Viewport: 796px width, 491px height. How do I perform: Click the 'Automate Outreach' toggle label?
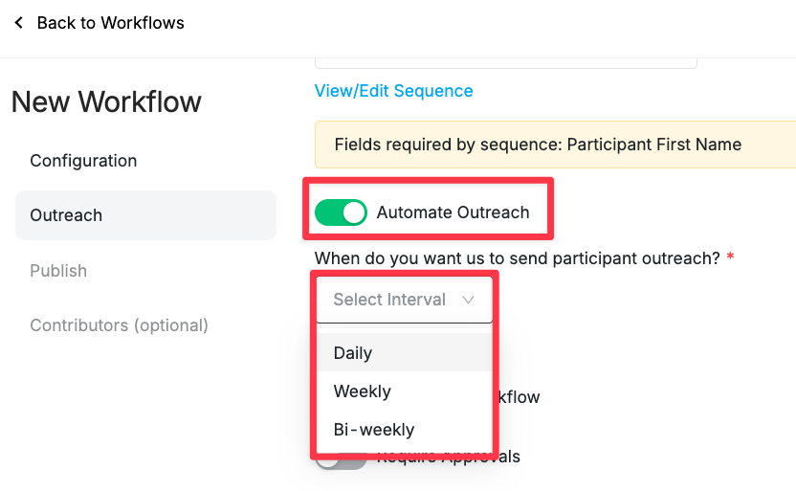click(453, 212)
